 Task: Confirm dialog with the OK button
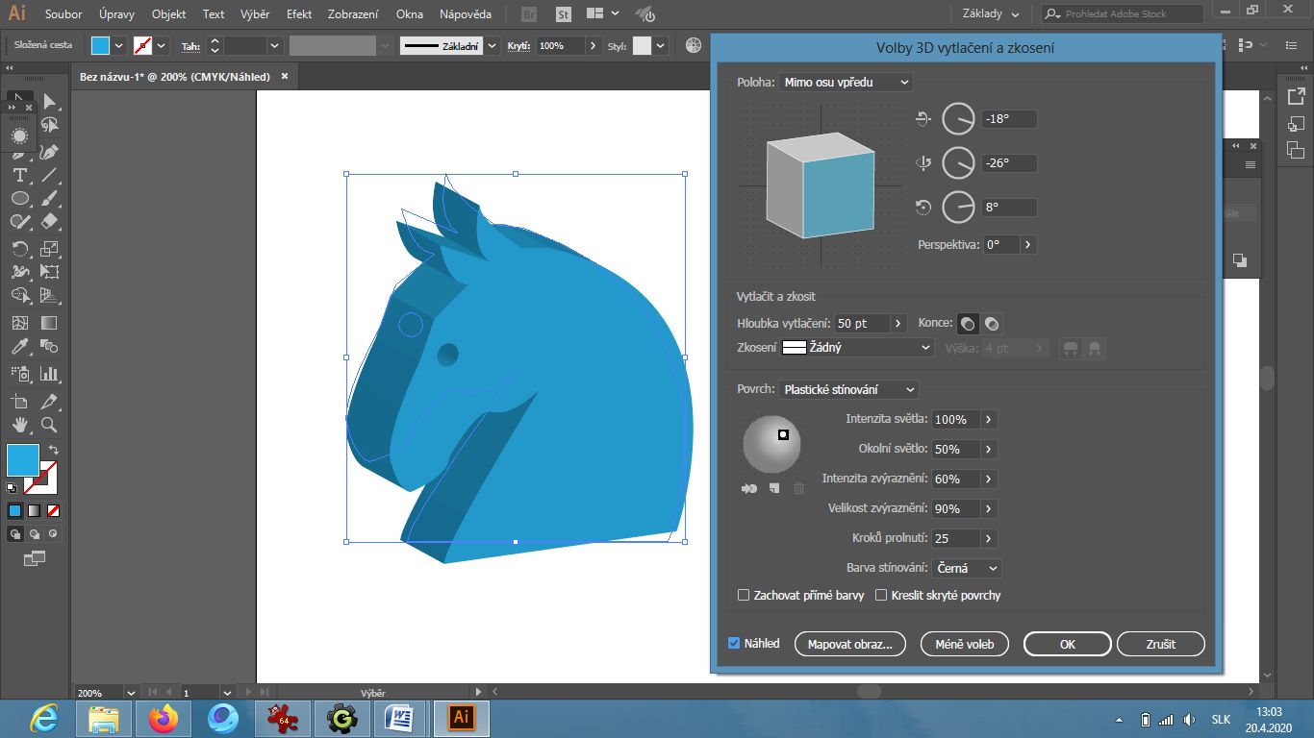tap(1067, 644)
